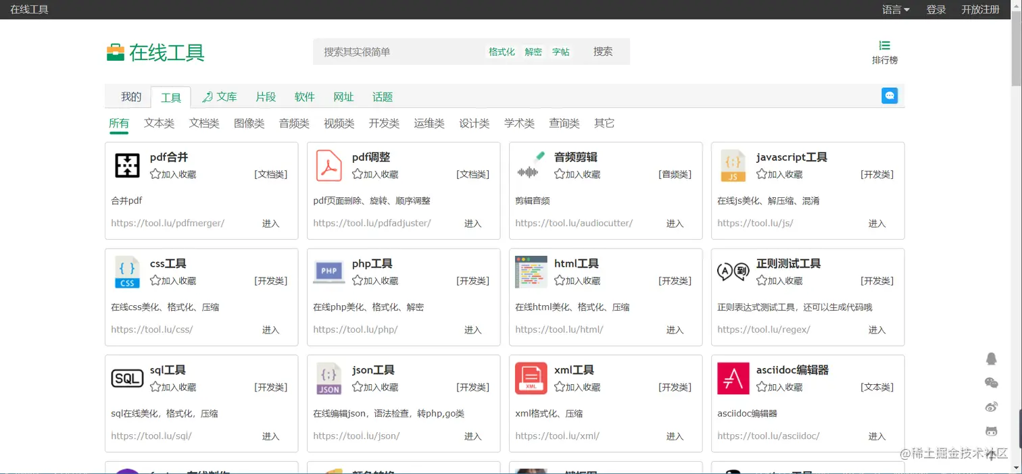Screen dimensions: 1022x474
Task: Switch to the 话题 tab
Action: (x=383, y=97)
